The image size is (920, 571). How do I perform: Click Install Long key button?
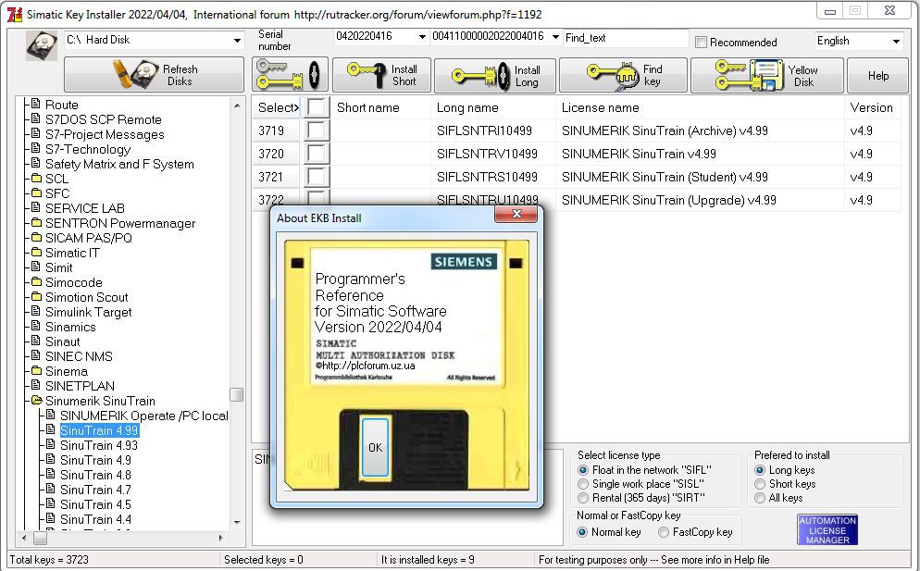pyautogui.click(x=495, y=76)
